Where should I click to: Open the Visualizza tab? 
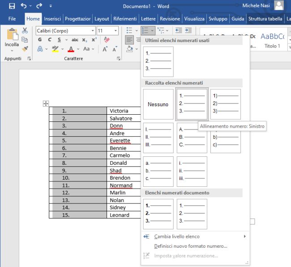[194, 19]
